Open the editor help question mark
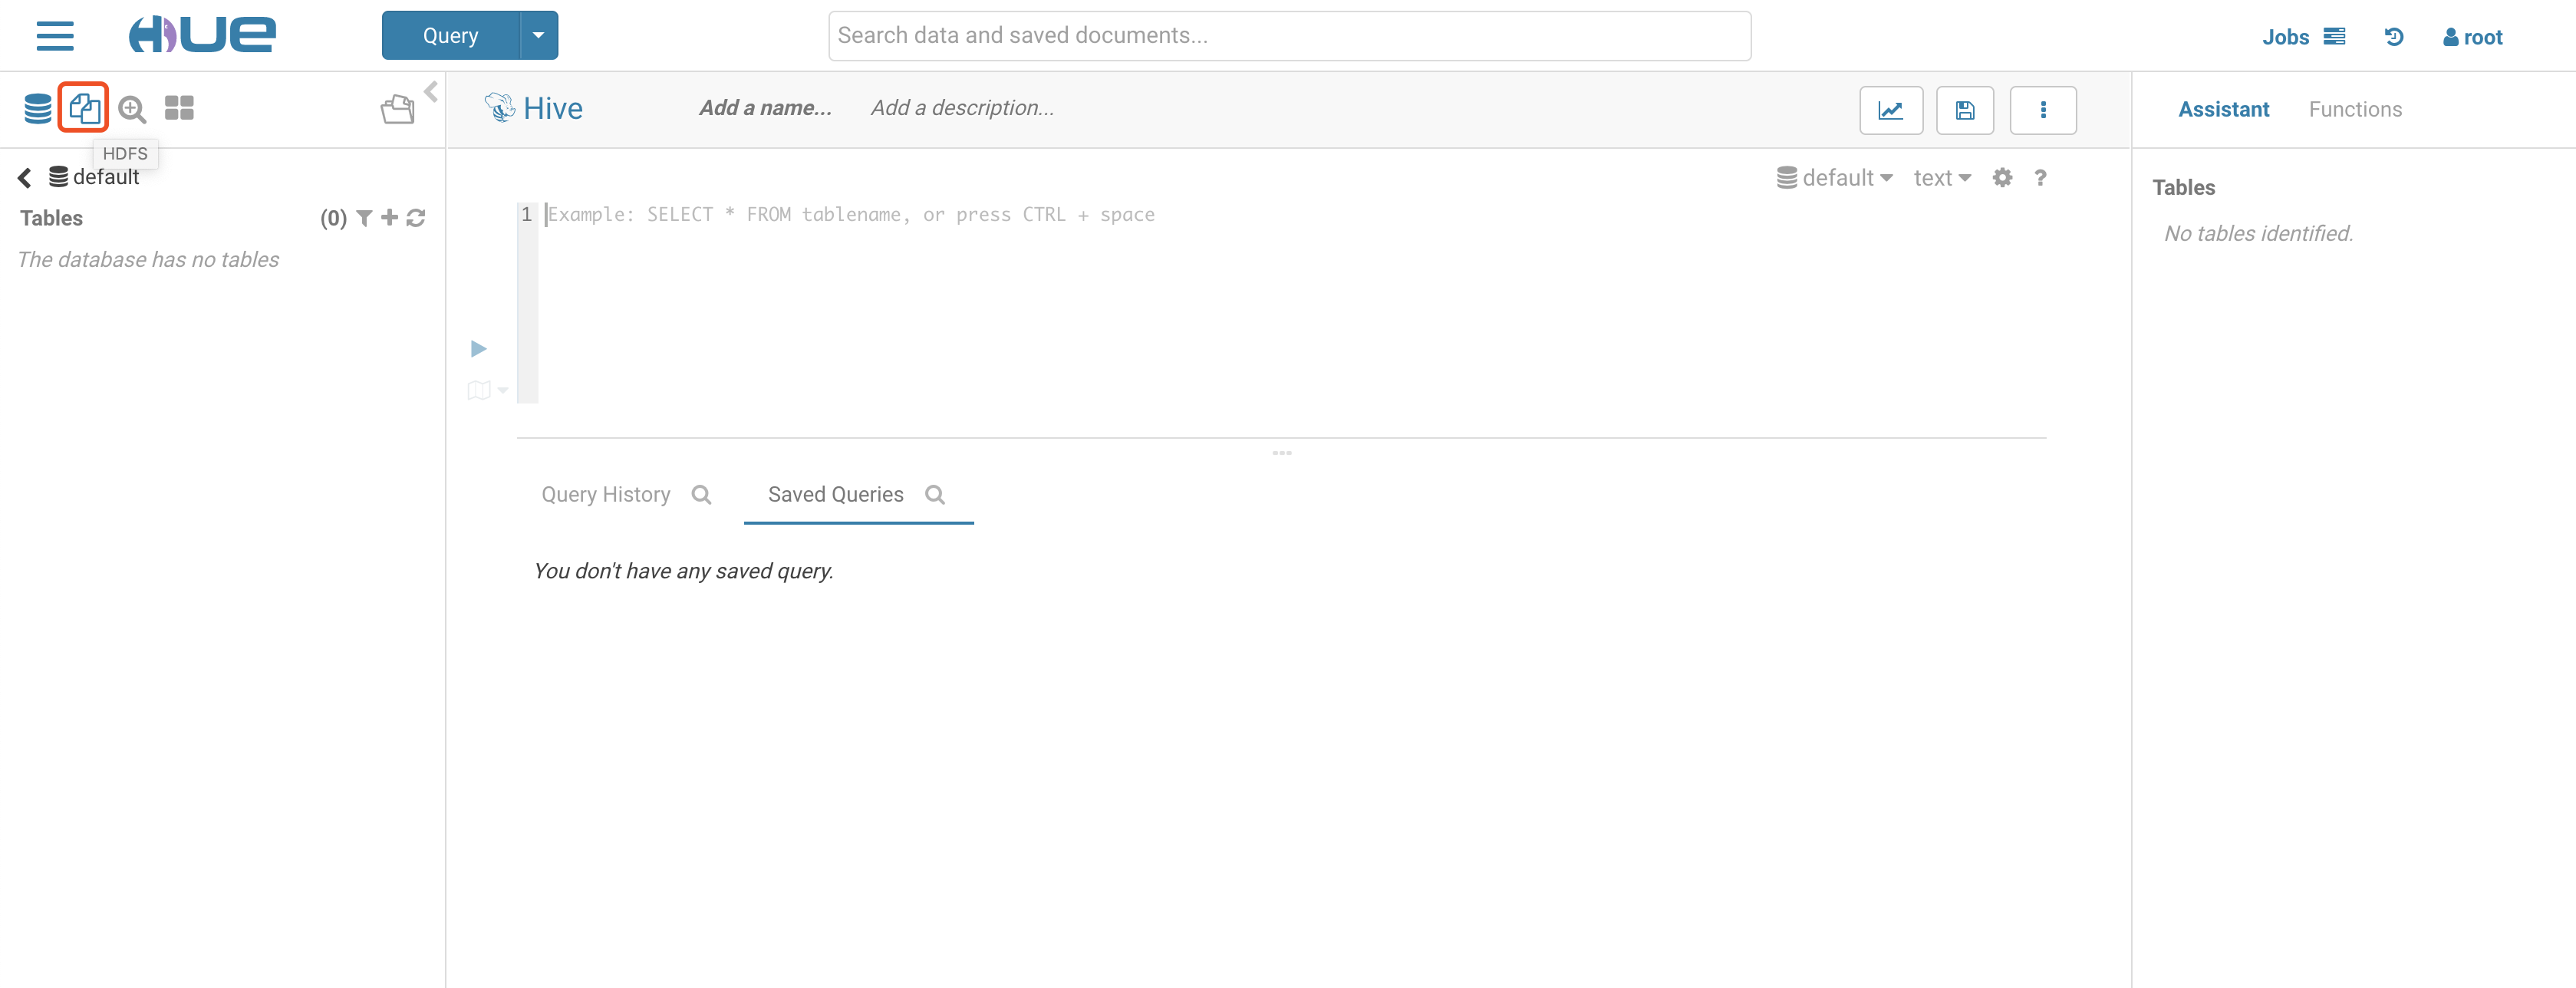This screenshot has width=2576, height=988. [2040, 178]
